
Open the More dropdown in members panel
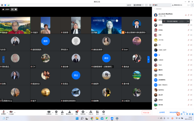tap(185, 112)
